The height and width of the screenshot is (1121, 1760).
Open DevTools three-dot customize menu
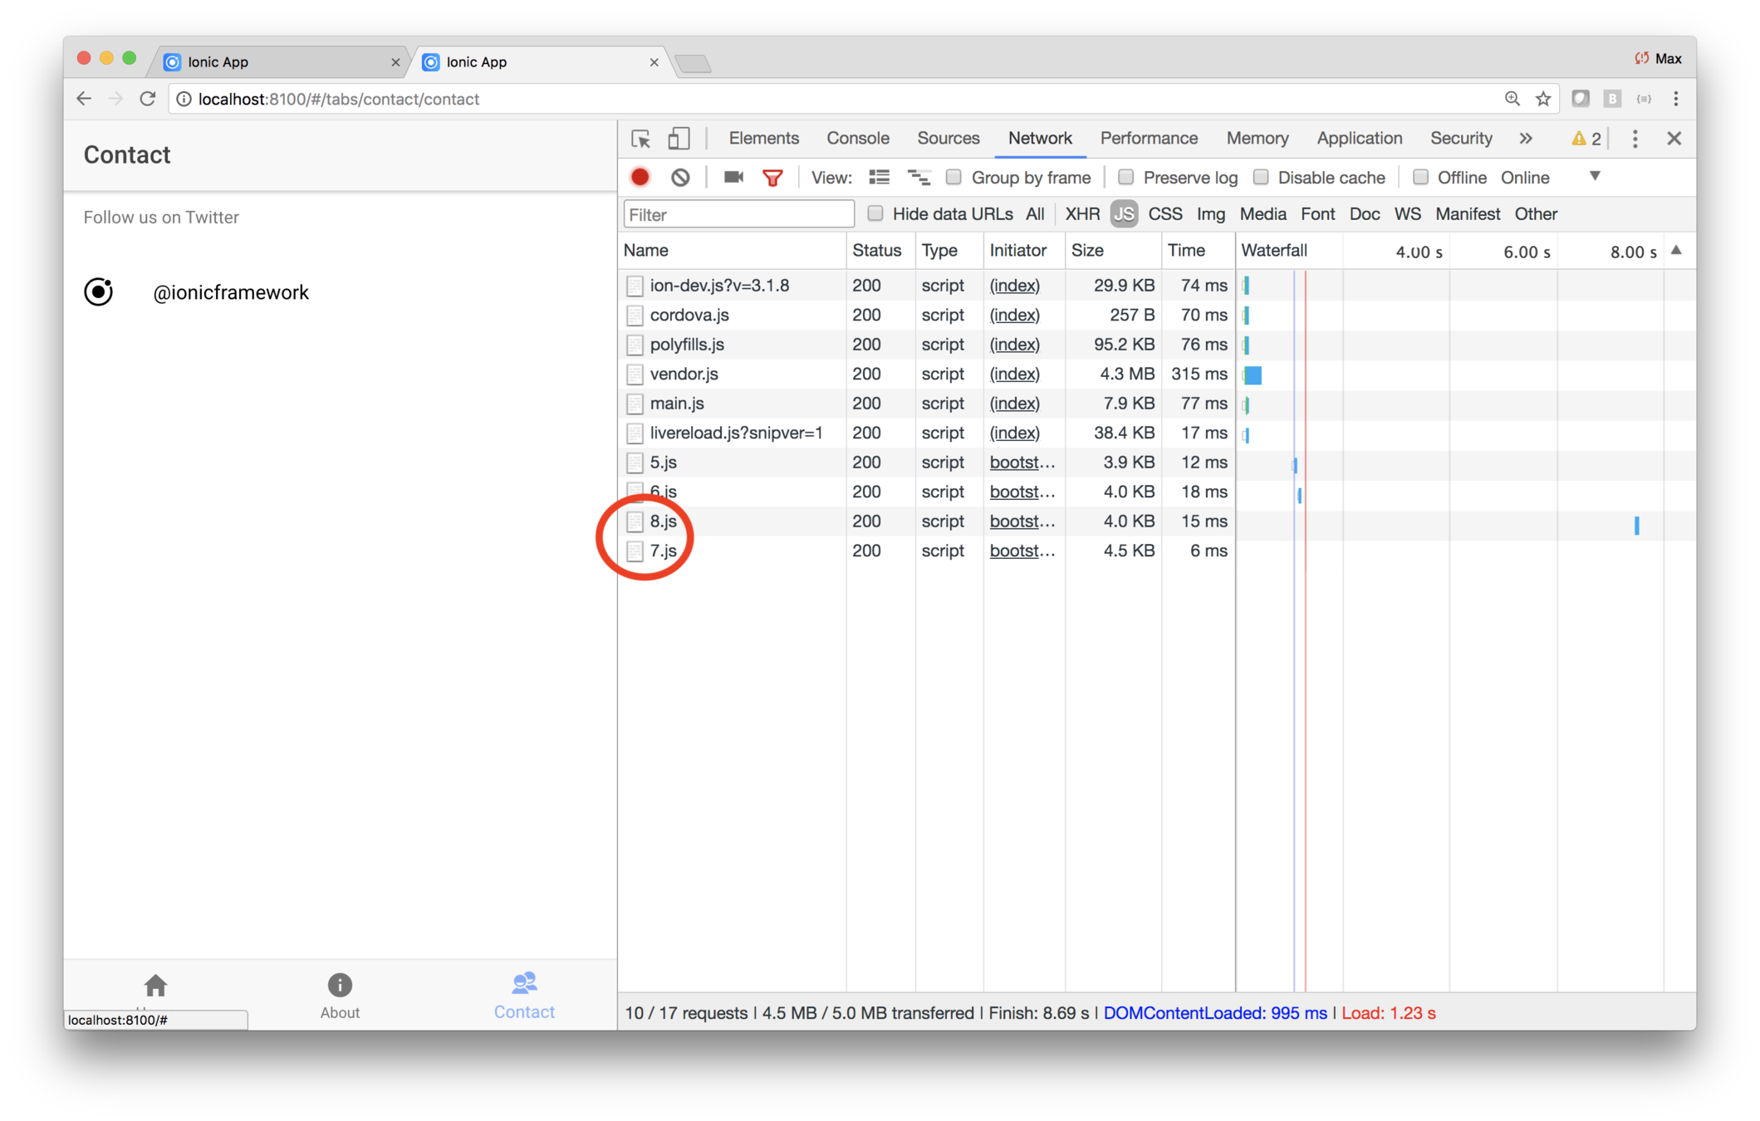1635,139
